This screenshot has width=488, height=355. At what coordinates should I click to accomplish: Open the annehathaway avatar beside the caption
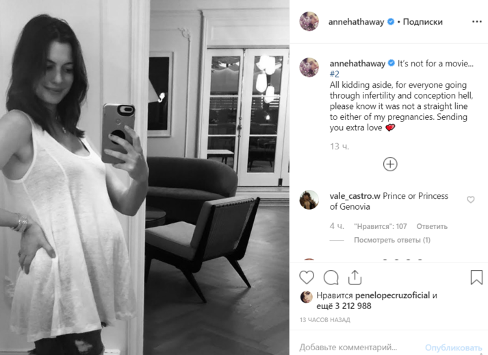pos(309,67)
